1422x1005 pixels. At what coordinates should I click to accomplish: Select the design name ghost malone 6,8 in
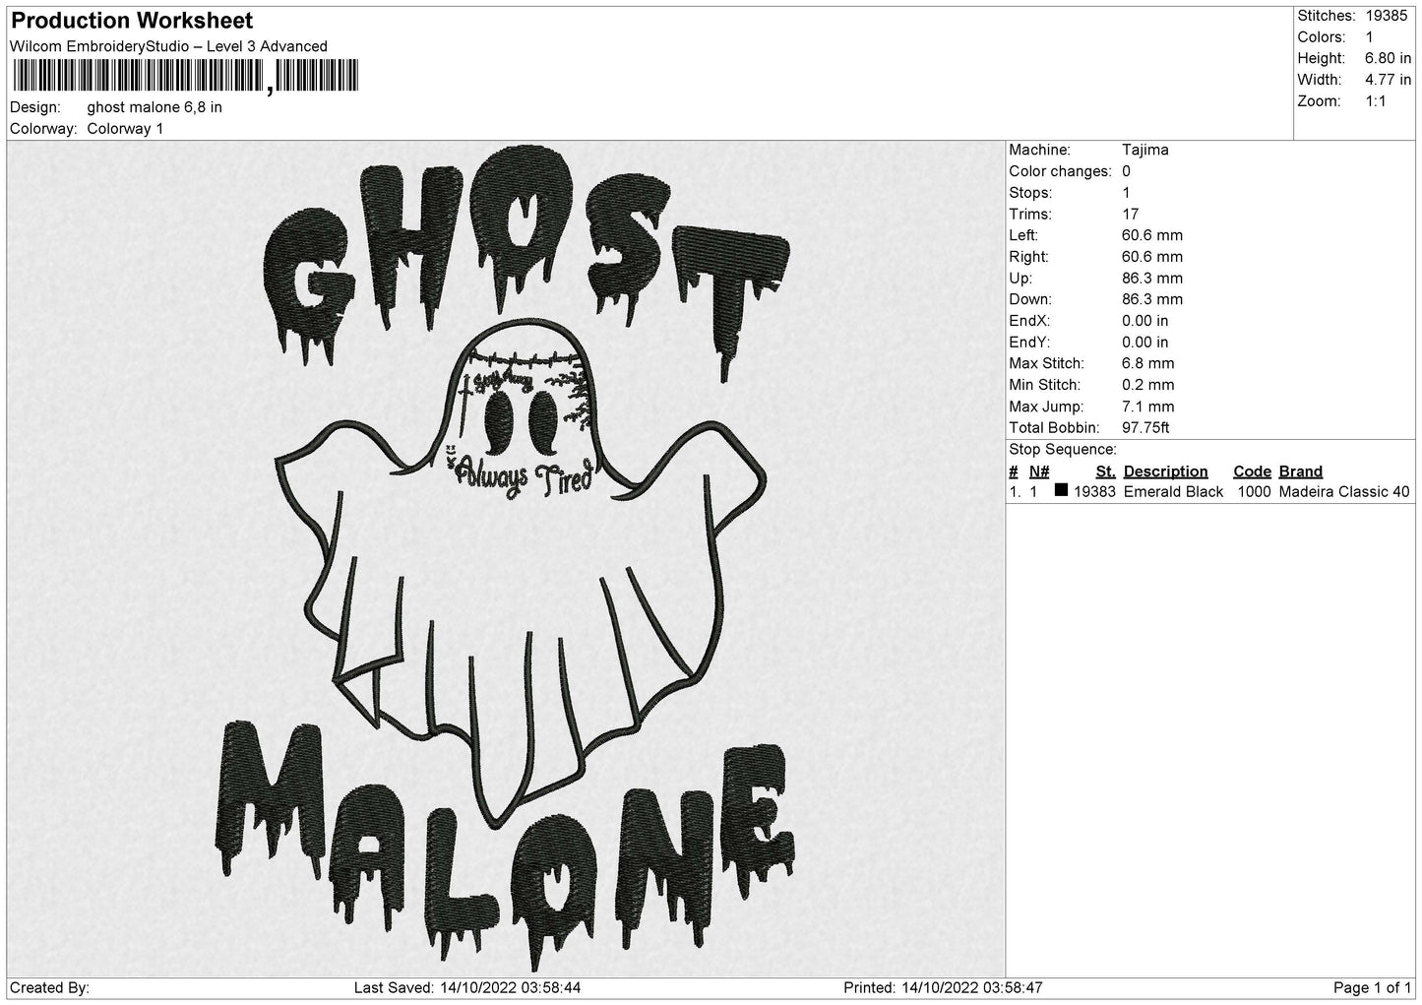pyautogui.click(x=155, y=107)
